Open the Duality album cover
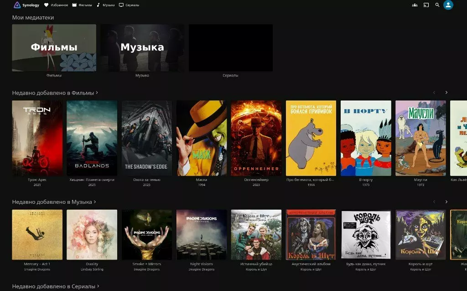The width and height of the screenshot is (467, 291). [x=92, y=235]
